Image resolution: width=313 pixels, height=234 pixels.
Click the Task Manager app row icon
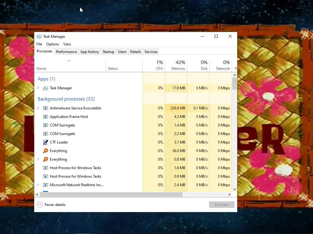[46, 88]
